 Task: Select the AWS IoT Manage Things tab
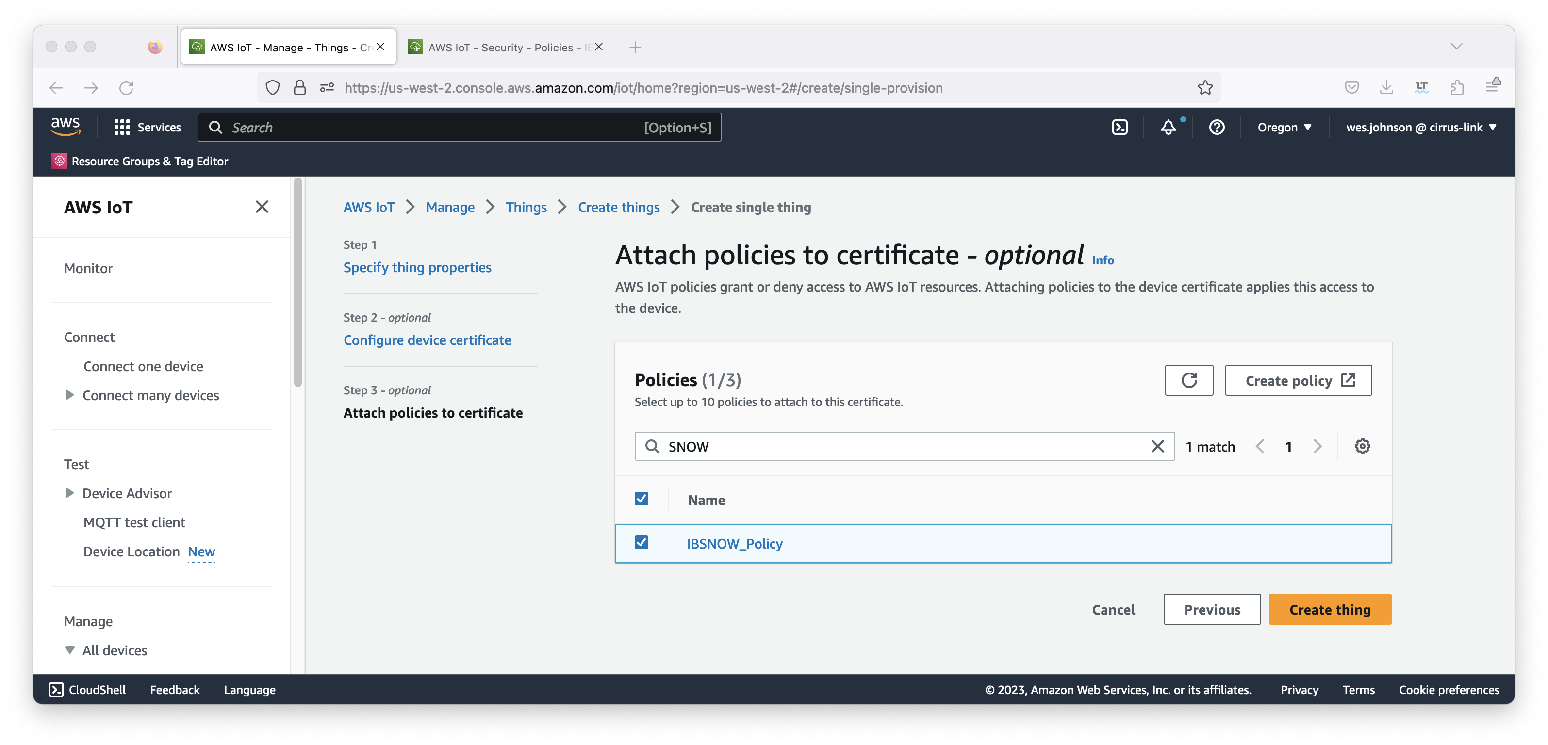pos(288,47)
